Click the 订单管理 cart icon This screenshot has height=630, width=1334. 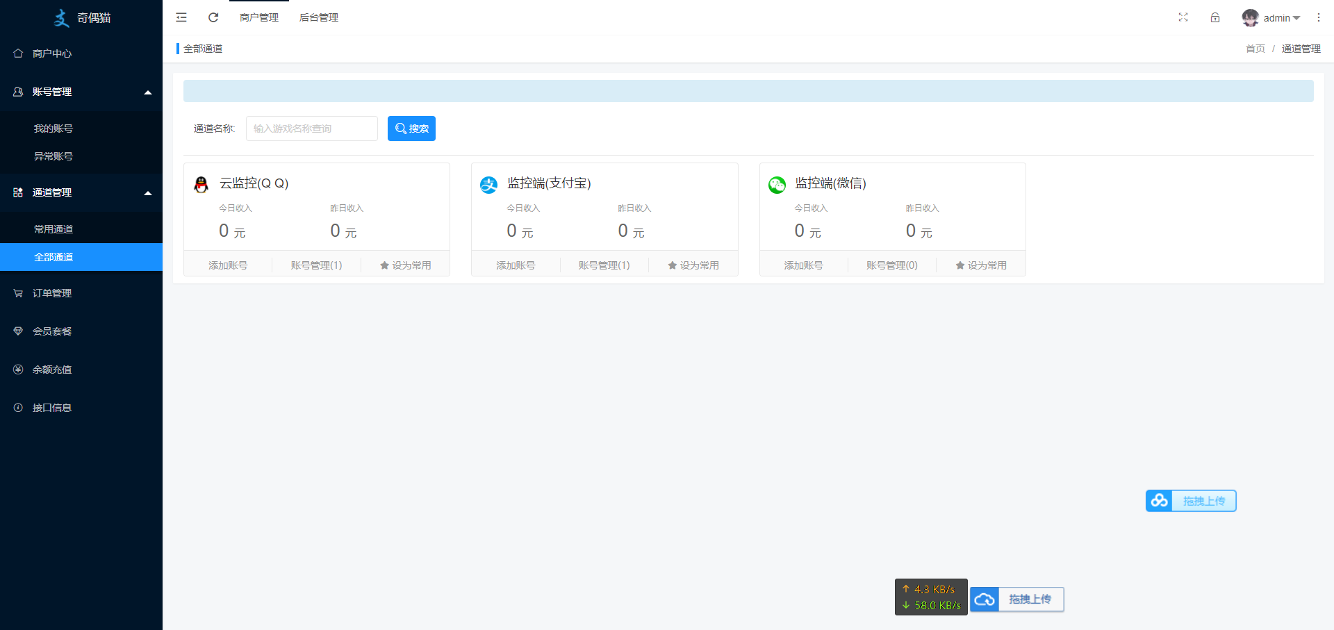coord(18,293)
